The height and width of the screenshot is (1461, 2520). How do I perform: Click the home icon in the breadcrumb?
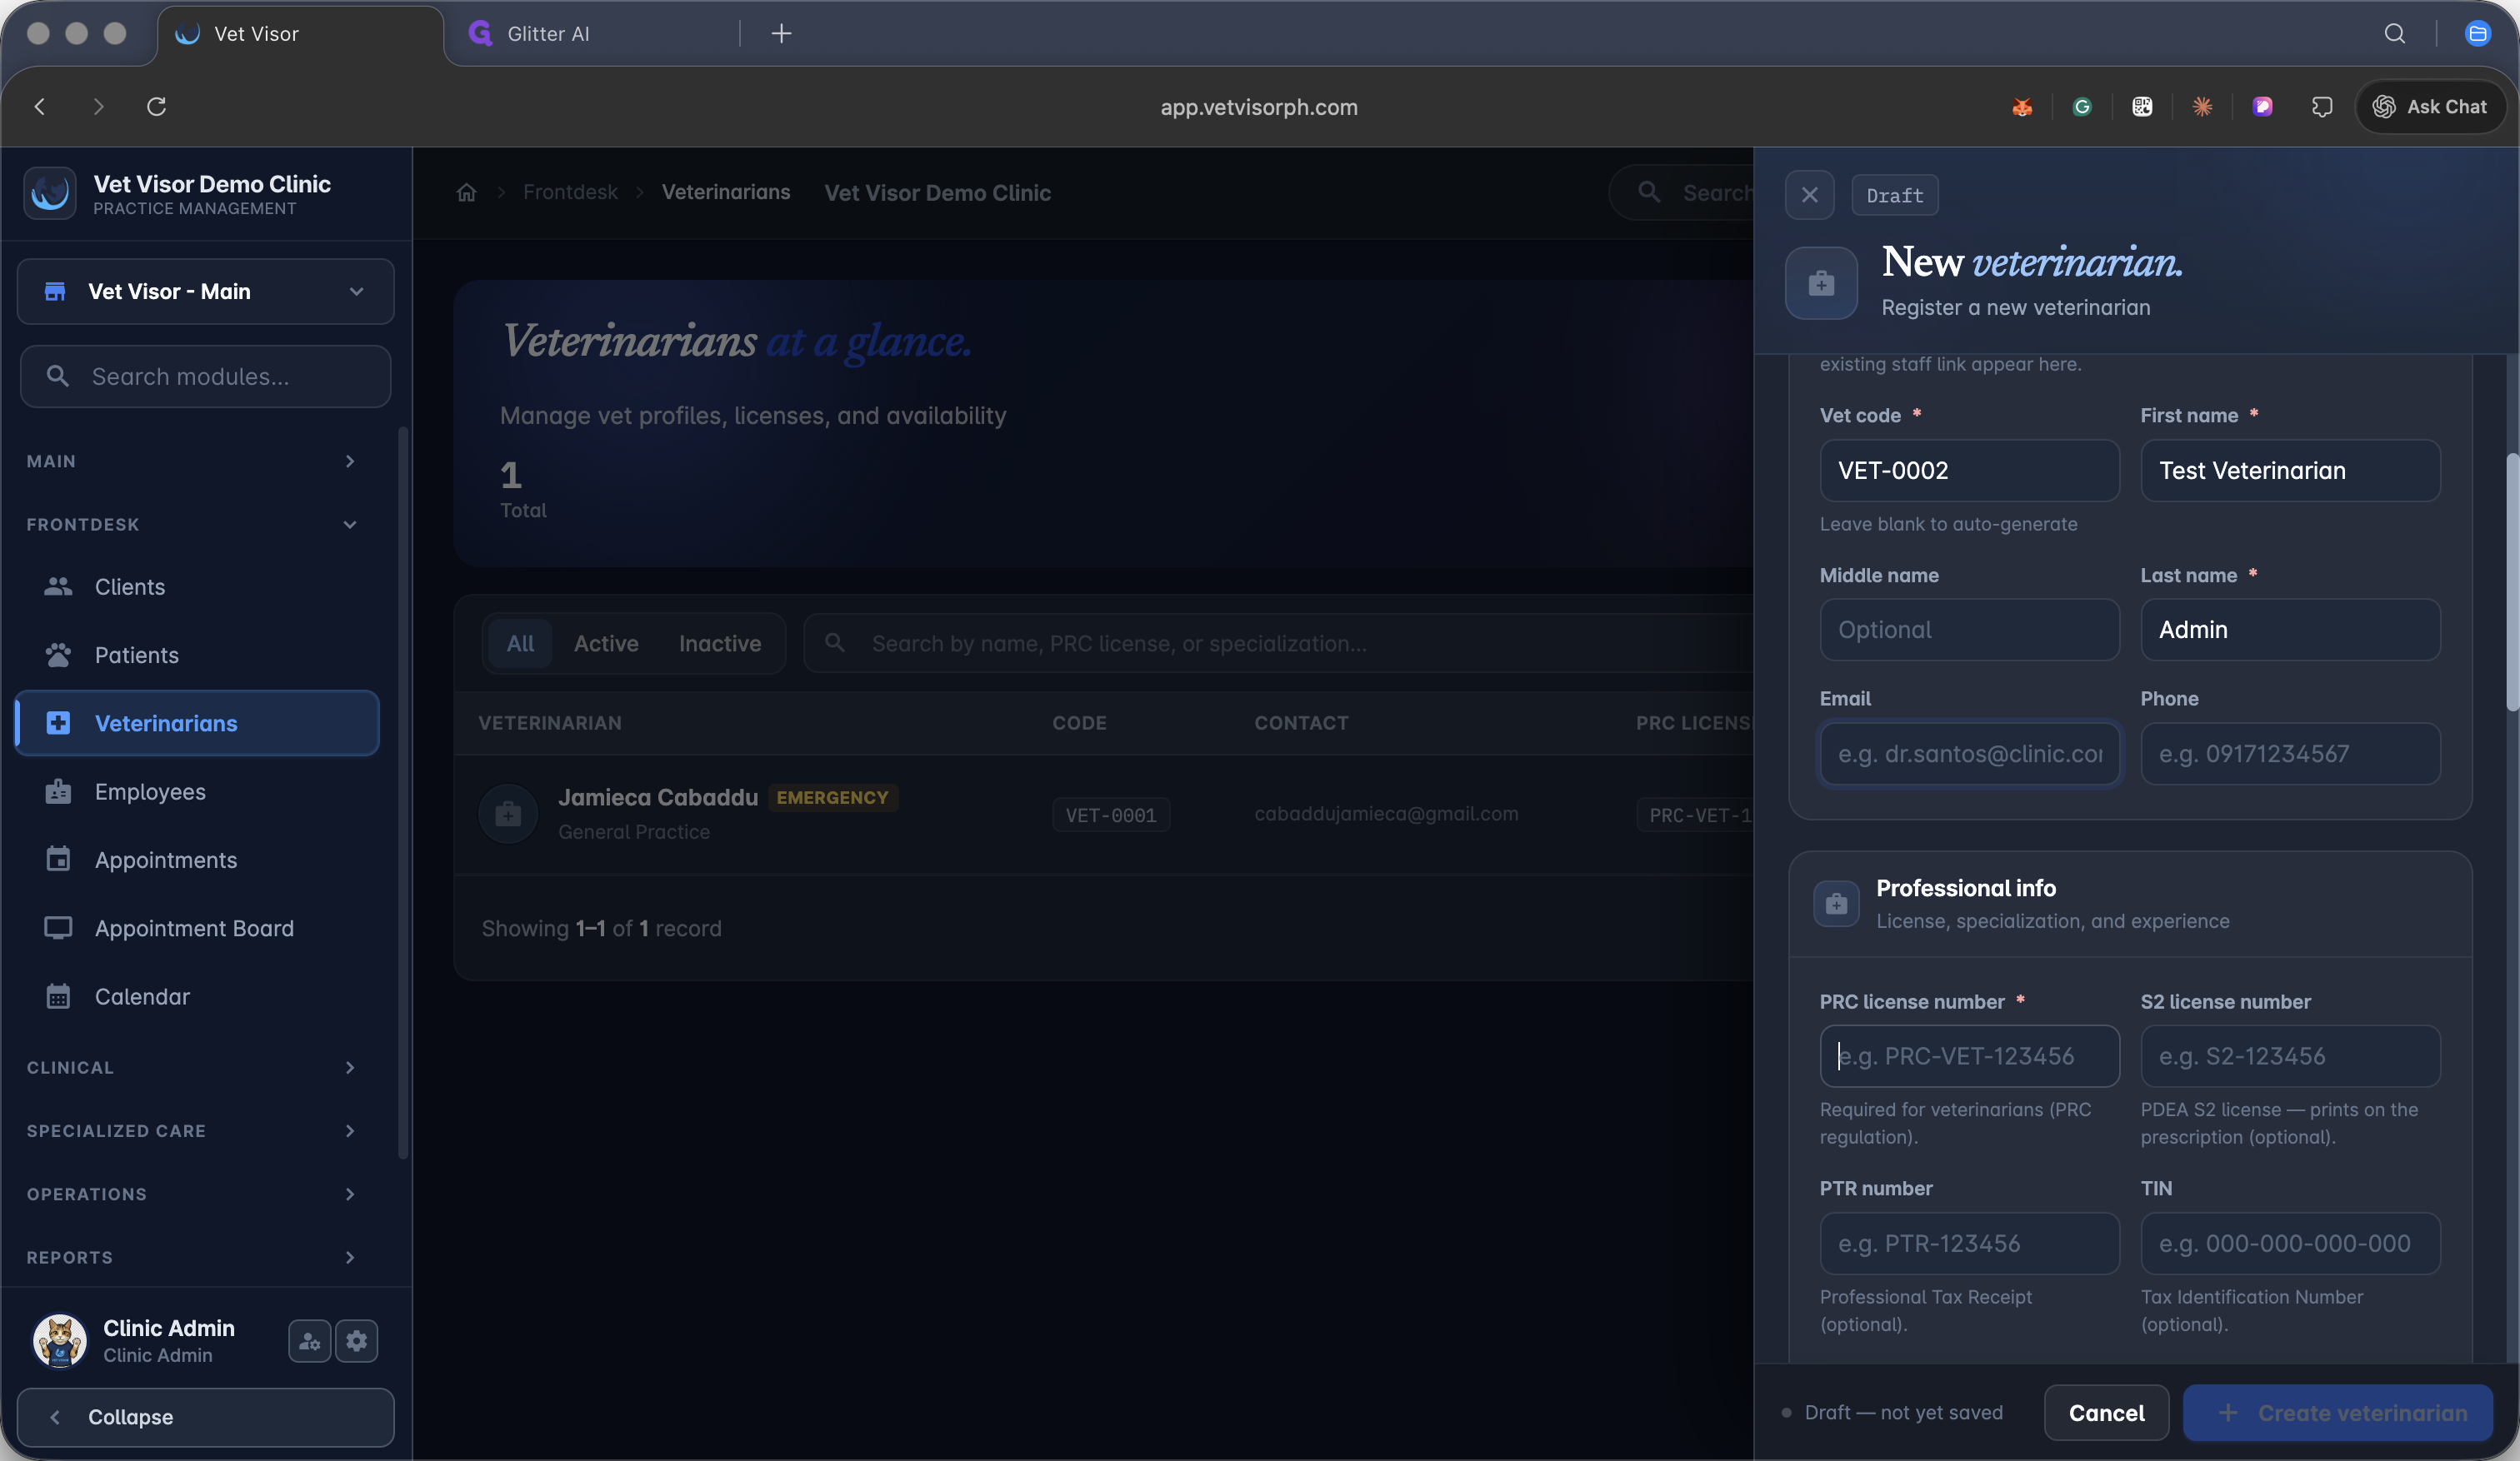pyautogui.click(x=466, y=193)
